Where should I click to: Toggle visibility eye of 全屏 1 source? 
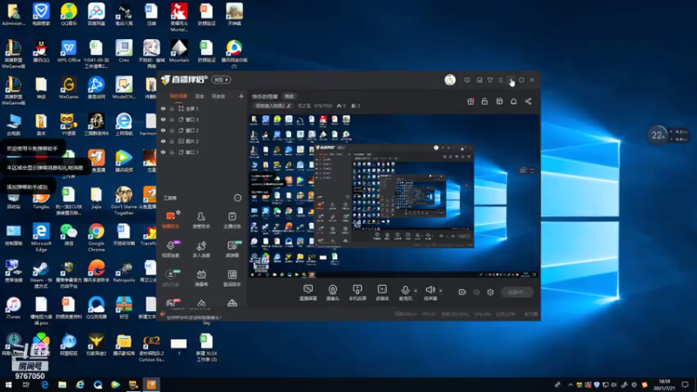click(163, 108)
